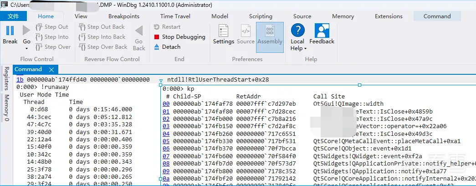This screenshot has width=476, height=186.
Task: Click the WinDbg app icon in title bar
Action: 5,5
